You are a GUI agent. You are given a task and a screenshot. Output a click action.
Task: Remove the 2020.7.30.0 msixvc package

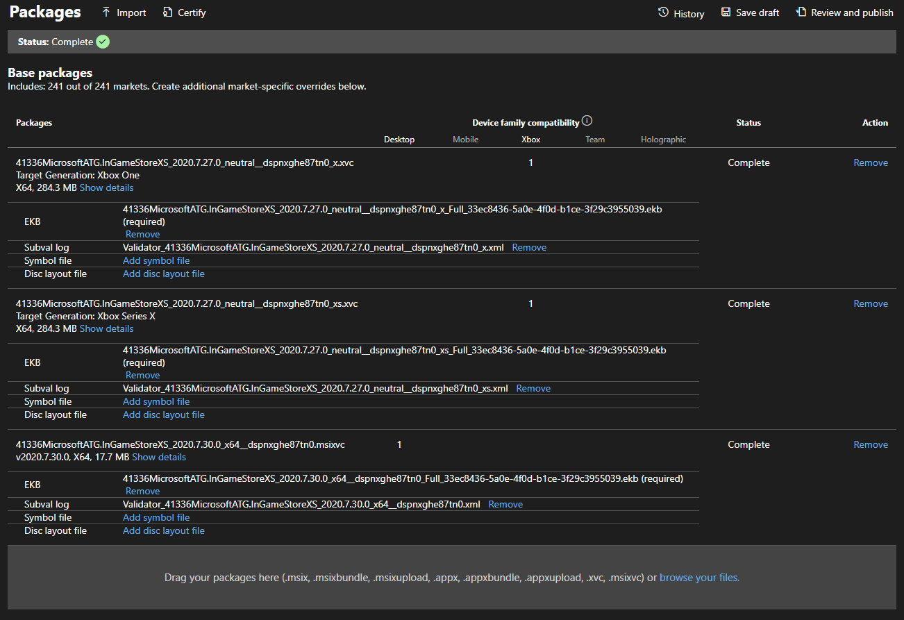(x=870, y=444)
